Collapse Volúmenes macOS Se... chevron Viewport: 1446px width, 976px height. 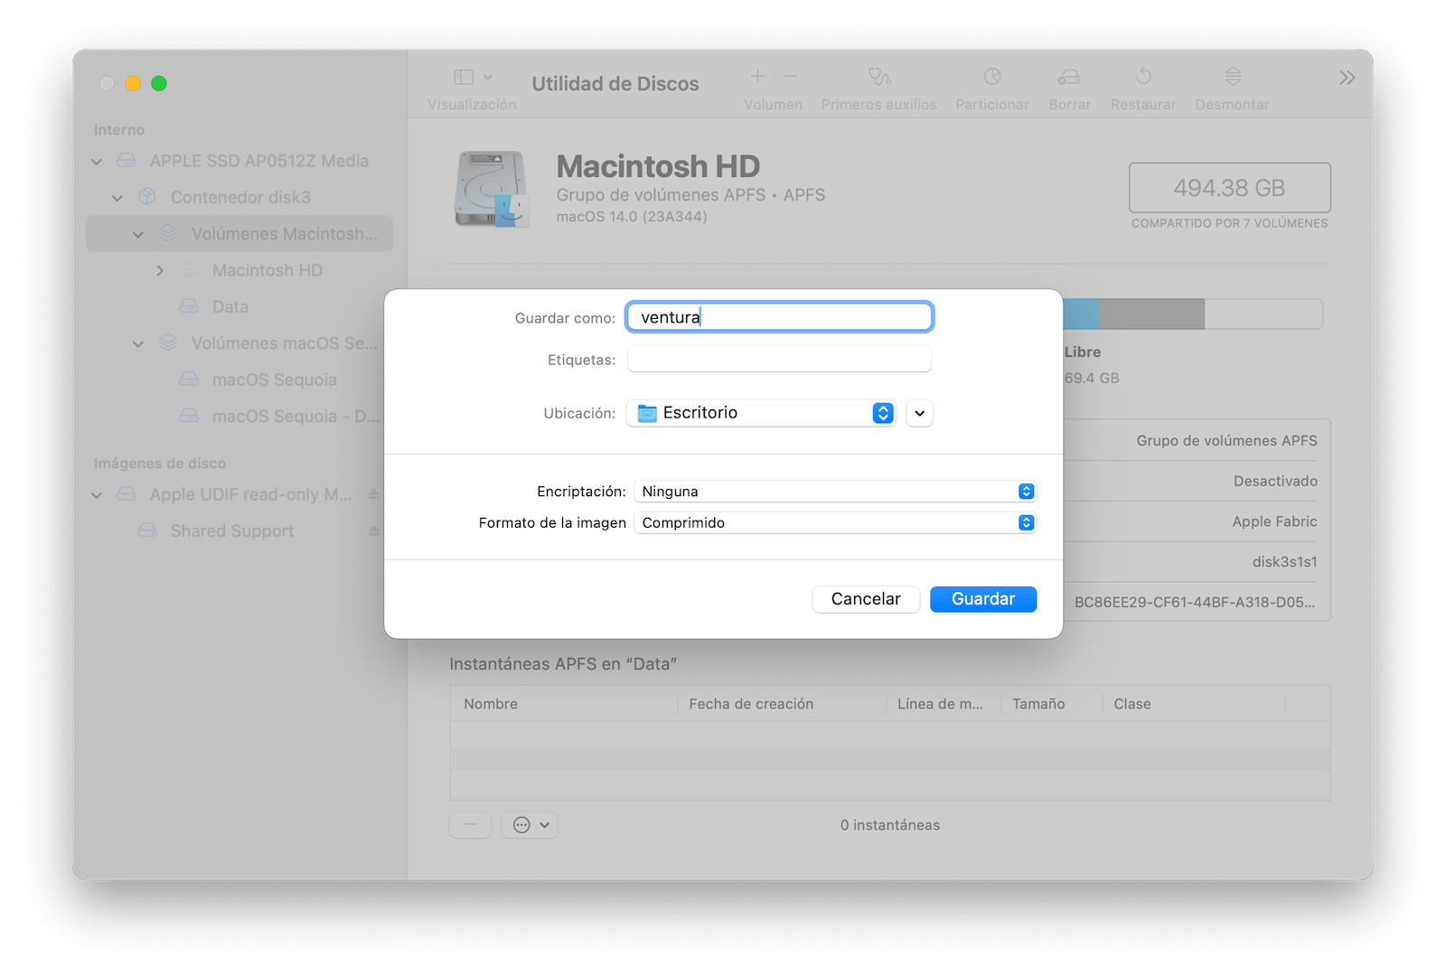click(x=138, y=344)
